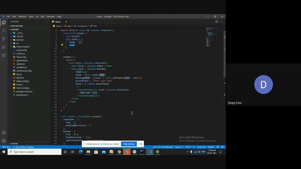Image resolution: width=301 pixels, height=169 pixels.
Task: Open the Extensions view
Action: click(x=4, y=55)
